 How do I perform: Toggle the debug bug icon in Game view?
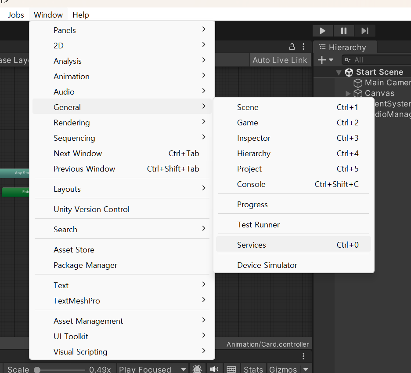pos(197,369)
